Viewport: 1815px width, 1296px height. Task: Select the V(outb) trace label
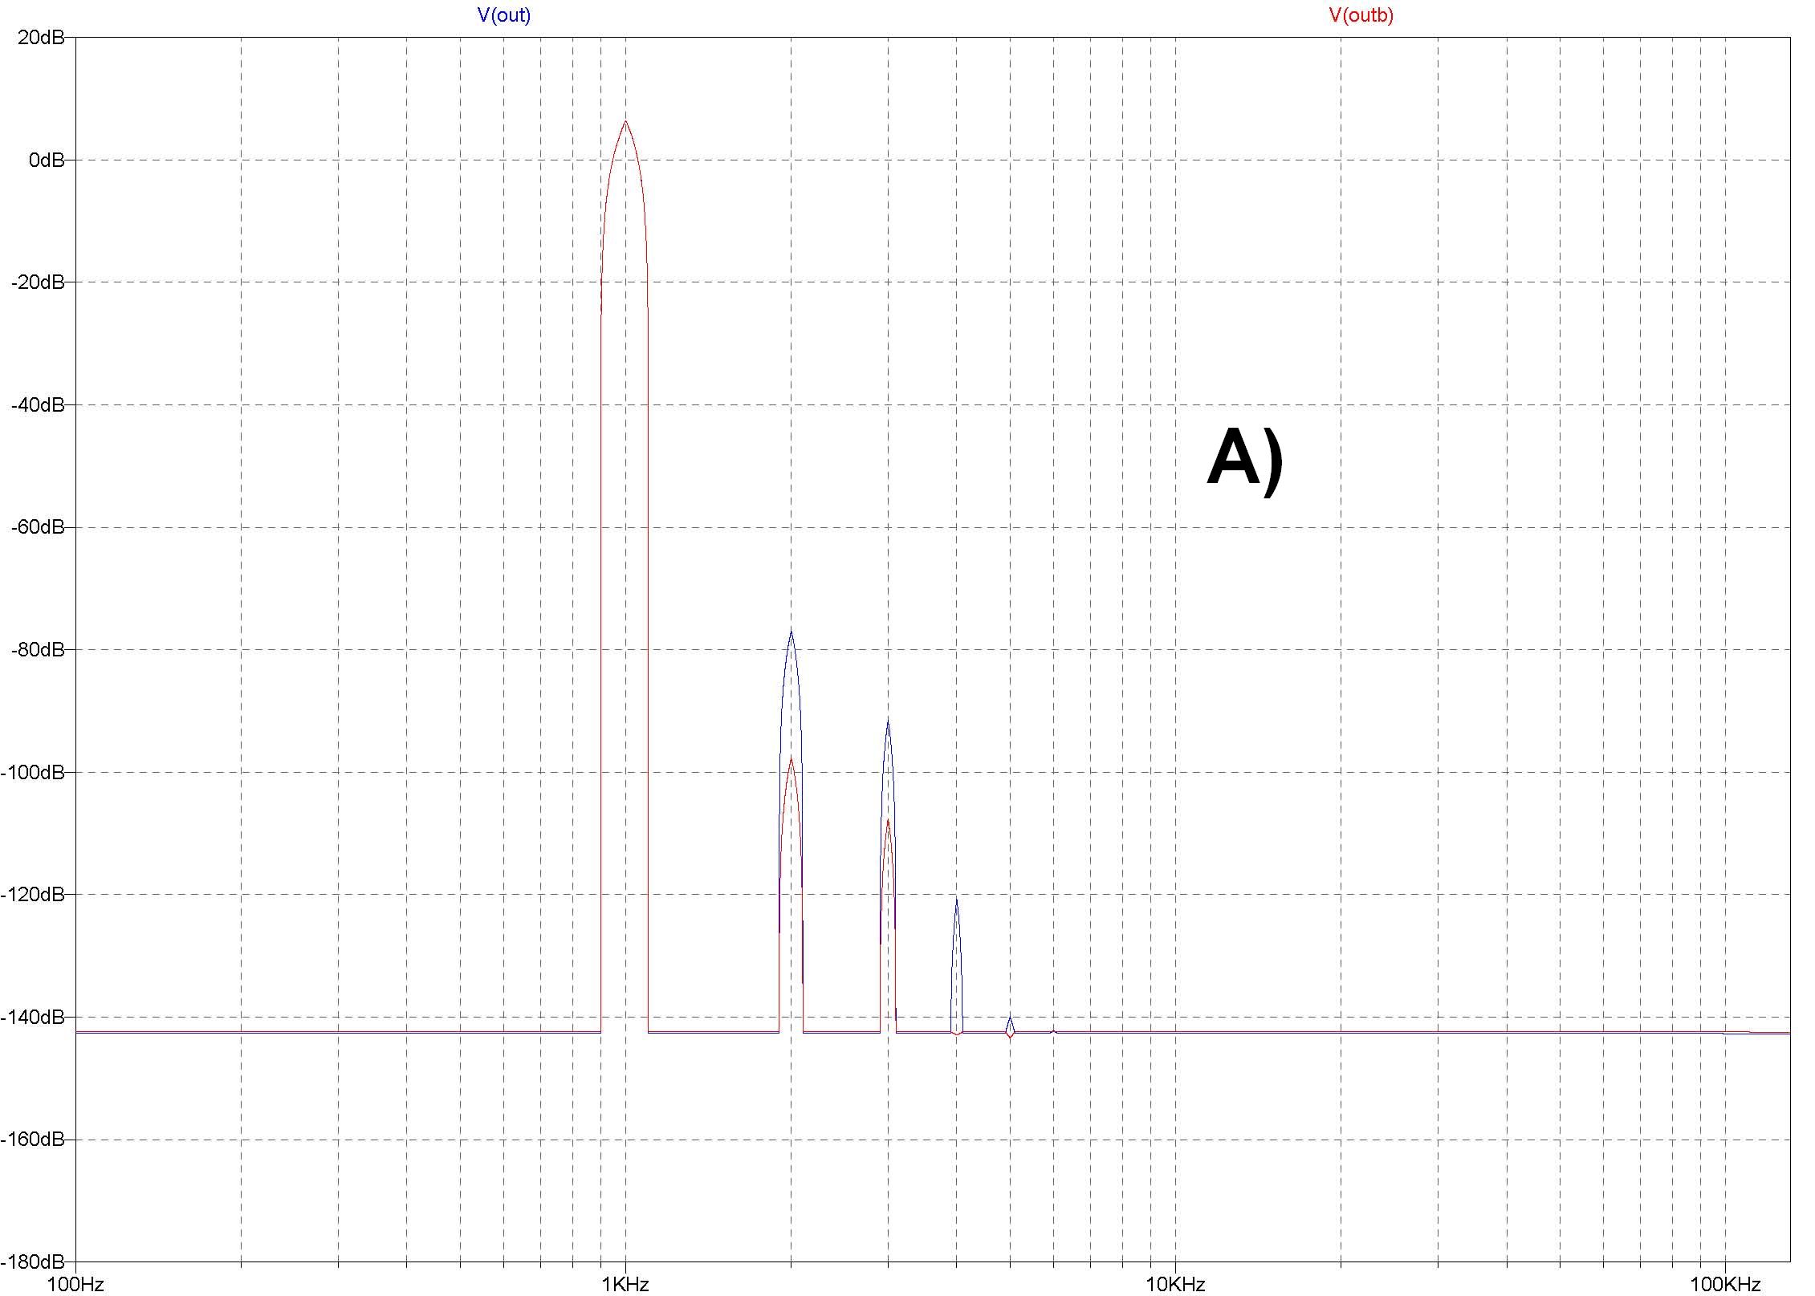coord(1361,15)
